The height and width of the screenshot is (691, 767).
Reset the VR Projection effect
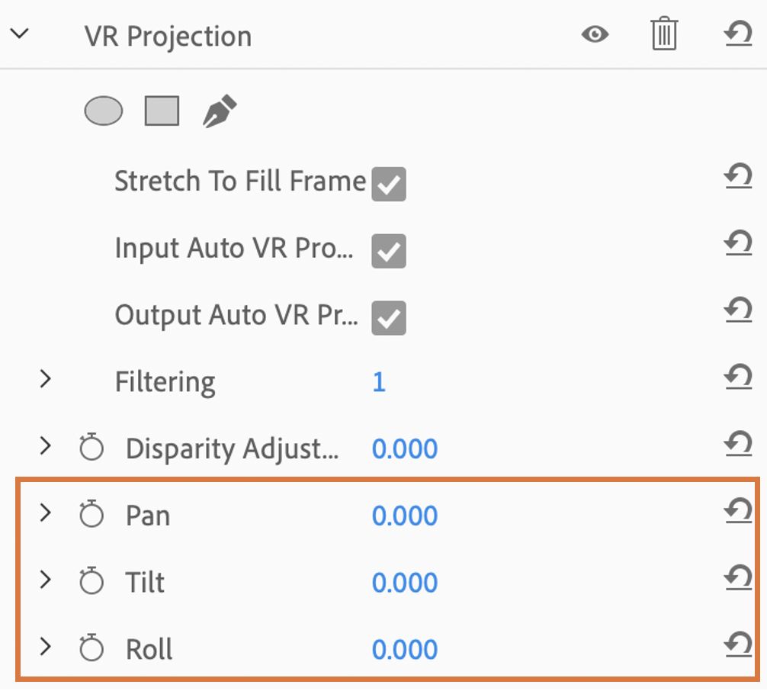tap(737, 35)
